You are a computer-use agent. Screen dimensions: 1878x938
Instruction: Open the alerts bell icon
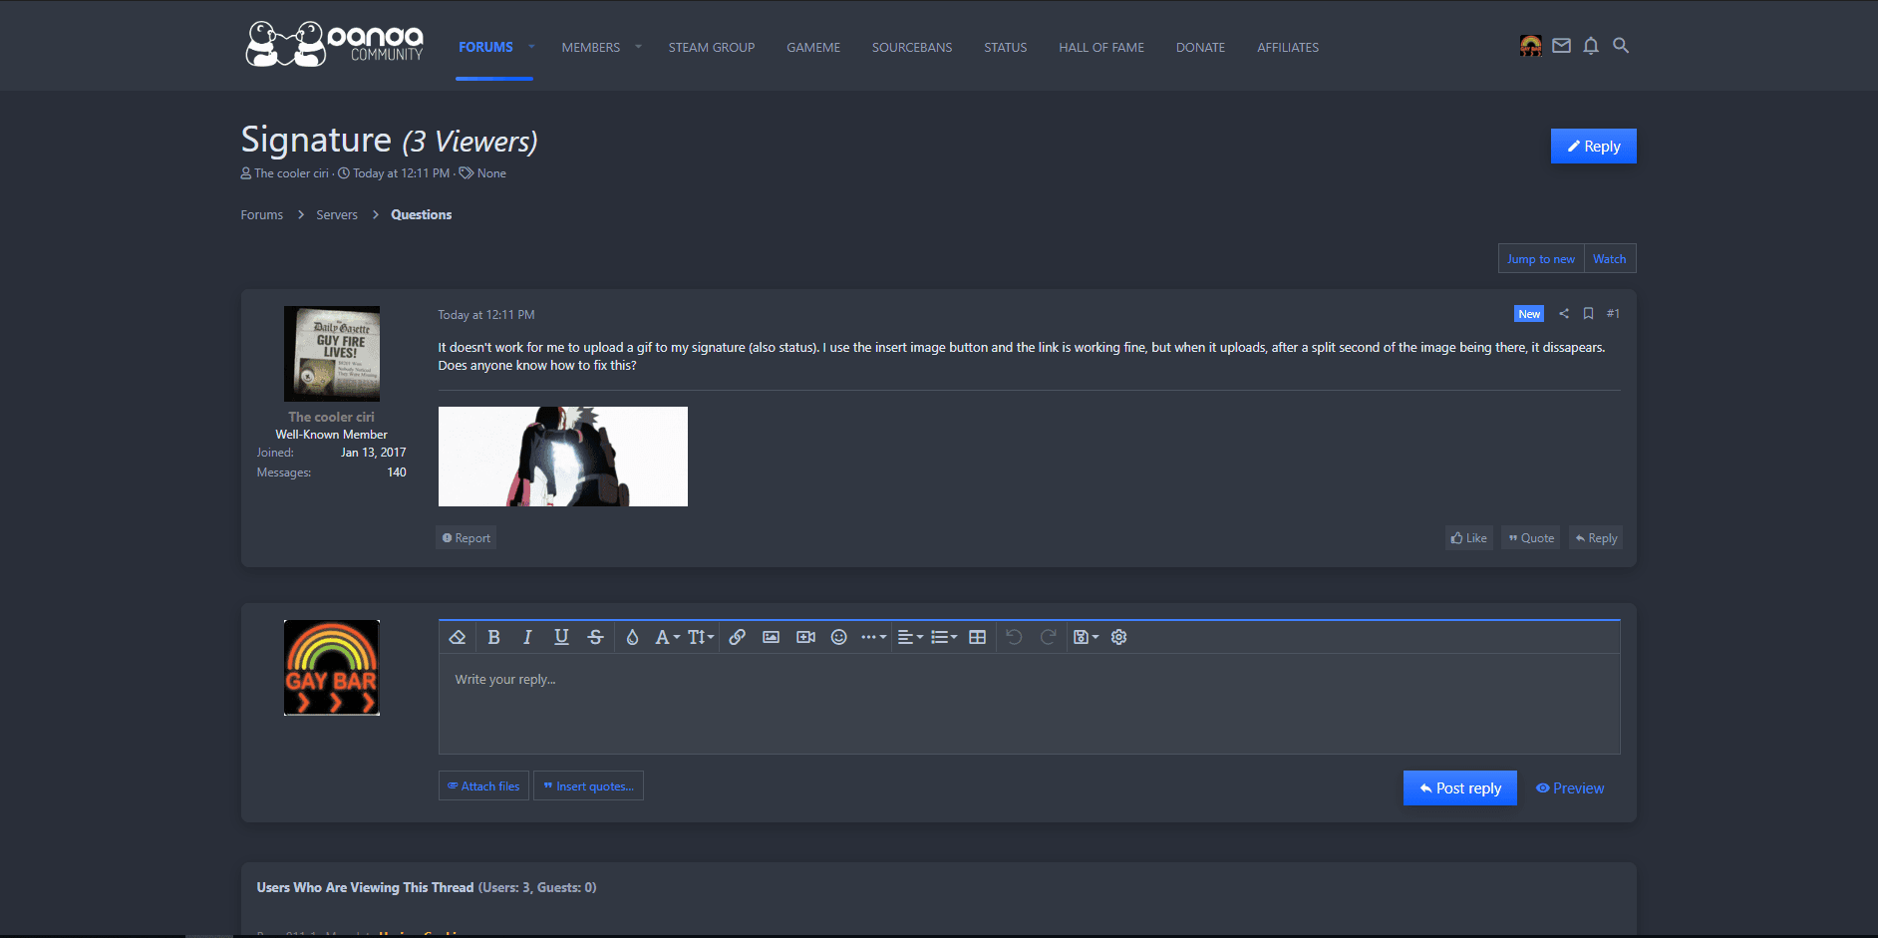click(x=1591, y=46)
